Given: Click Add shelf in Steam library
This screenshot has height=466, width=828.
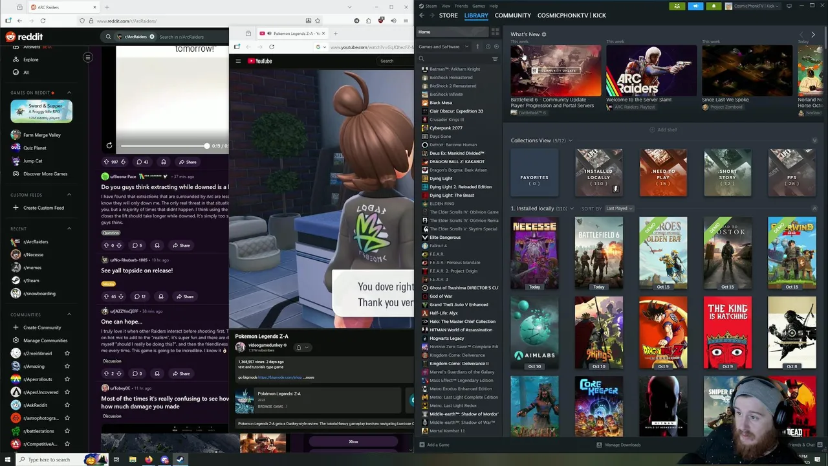Looking at the screenshot, I should coord(663,129).
